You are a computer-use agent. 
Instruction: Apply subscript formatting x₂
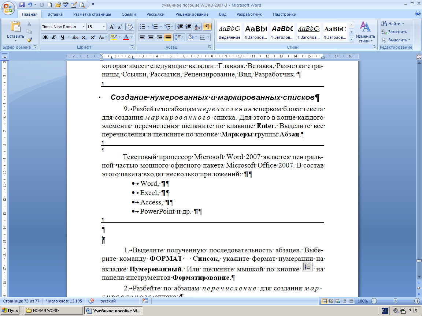point(84,37)
